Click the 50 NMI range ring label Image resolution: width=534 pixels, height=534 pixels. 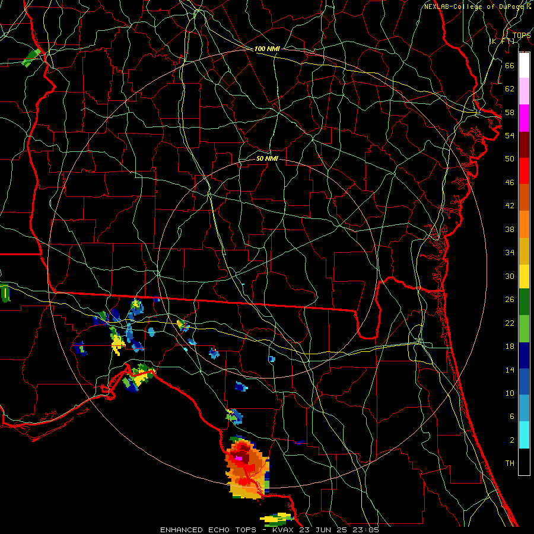(x=267, y=159)
